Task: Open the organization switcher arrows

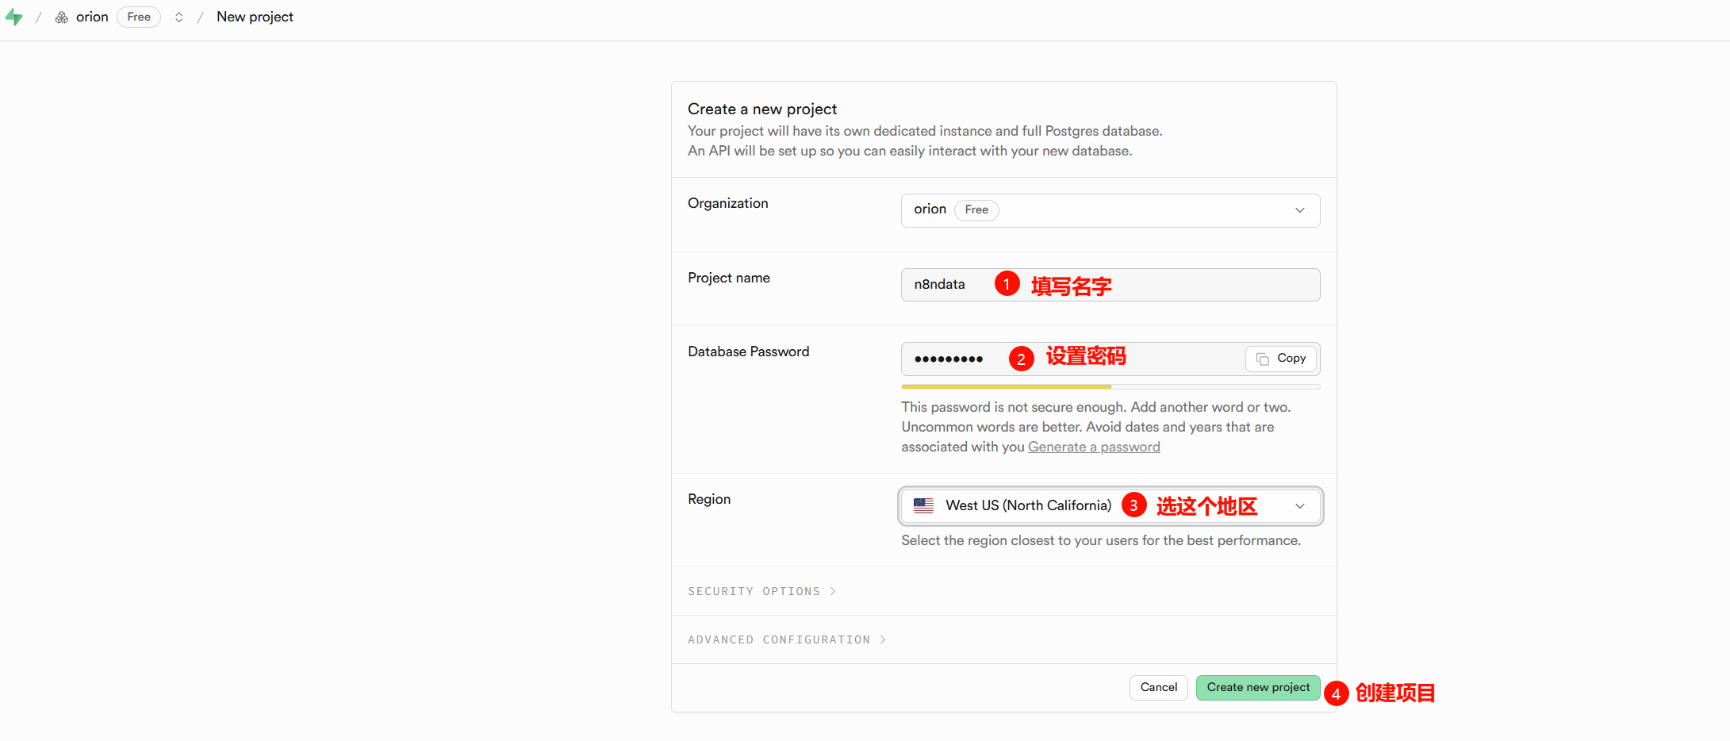Action: (179, 17)
